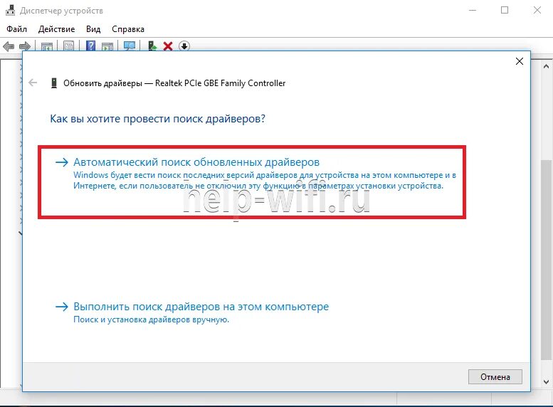Click the scan for hardware changes monitor icon
The height and width of the screenshot is (407, 553).
click(x=130, y=46)
